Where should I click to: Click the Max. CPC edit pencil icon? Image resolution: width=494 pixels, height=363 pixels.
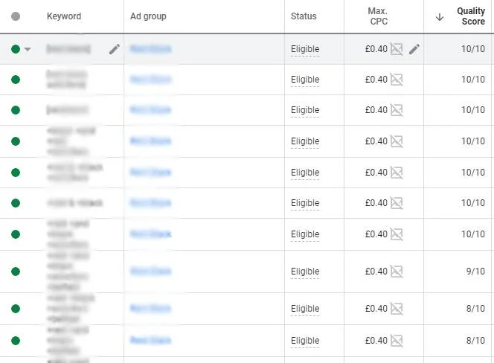coord(414,49)
